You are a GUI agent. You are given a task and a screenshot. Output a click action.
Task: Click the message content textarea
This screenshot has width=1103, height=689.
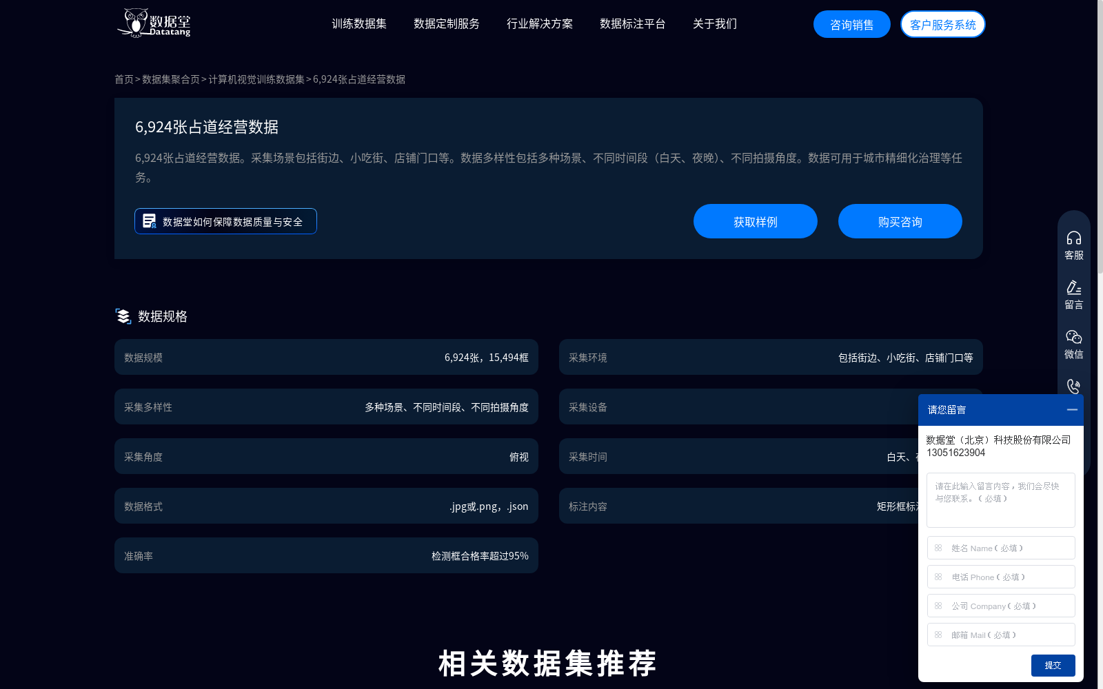pos(1001,500)
